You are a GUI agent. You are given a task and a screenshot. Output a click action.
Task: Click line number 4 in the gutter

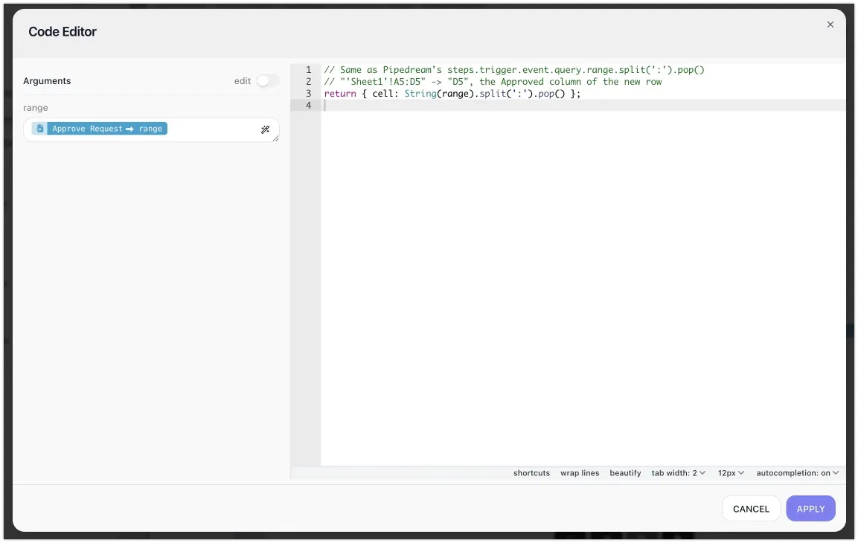pyautogui.click(x=309, y=105)
